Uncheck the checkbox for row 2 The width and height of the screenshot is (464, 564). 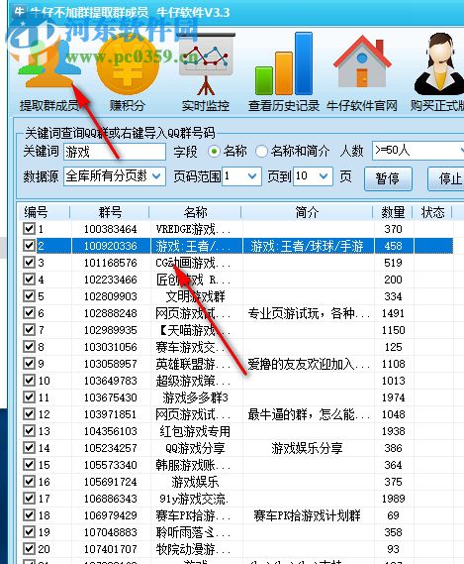coord(29,245)
